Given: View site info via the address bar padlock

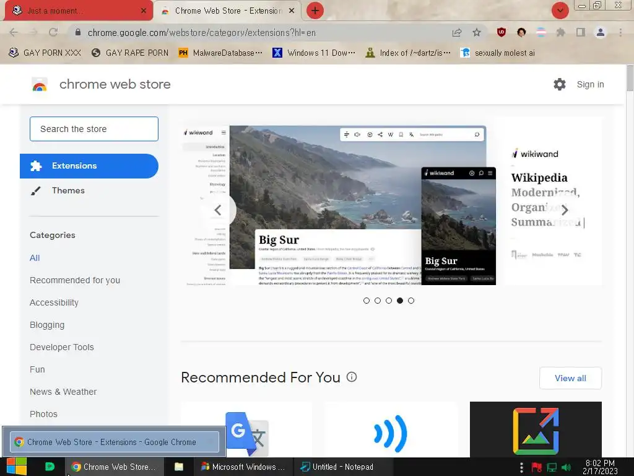Looking at the screenshot, I should coord(78,32).
